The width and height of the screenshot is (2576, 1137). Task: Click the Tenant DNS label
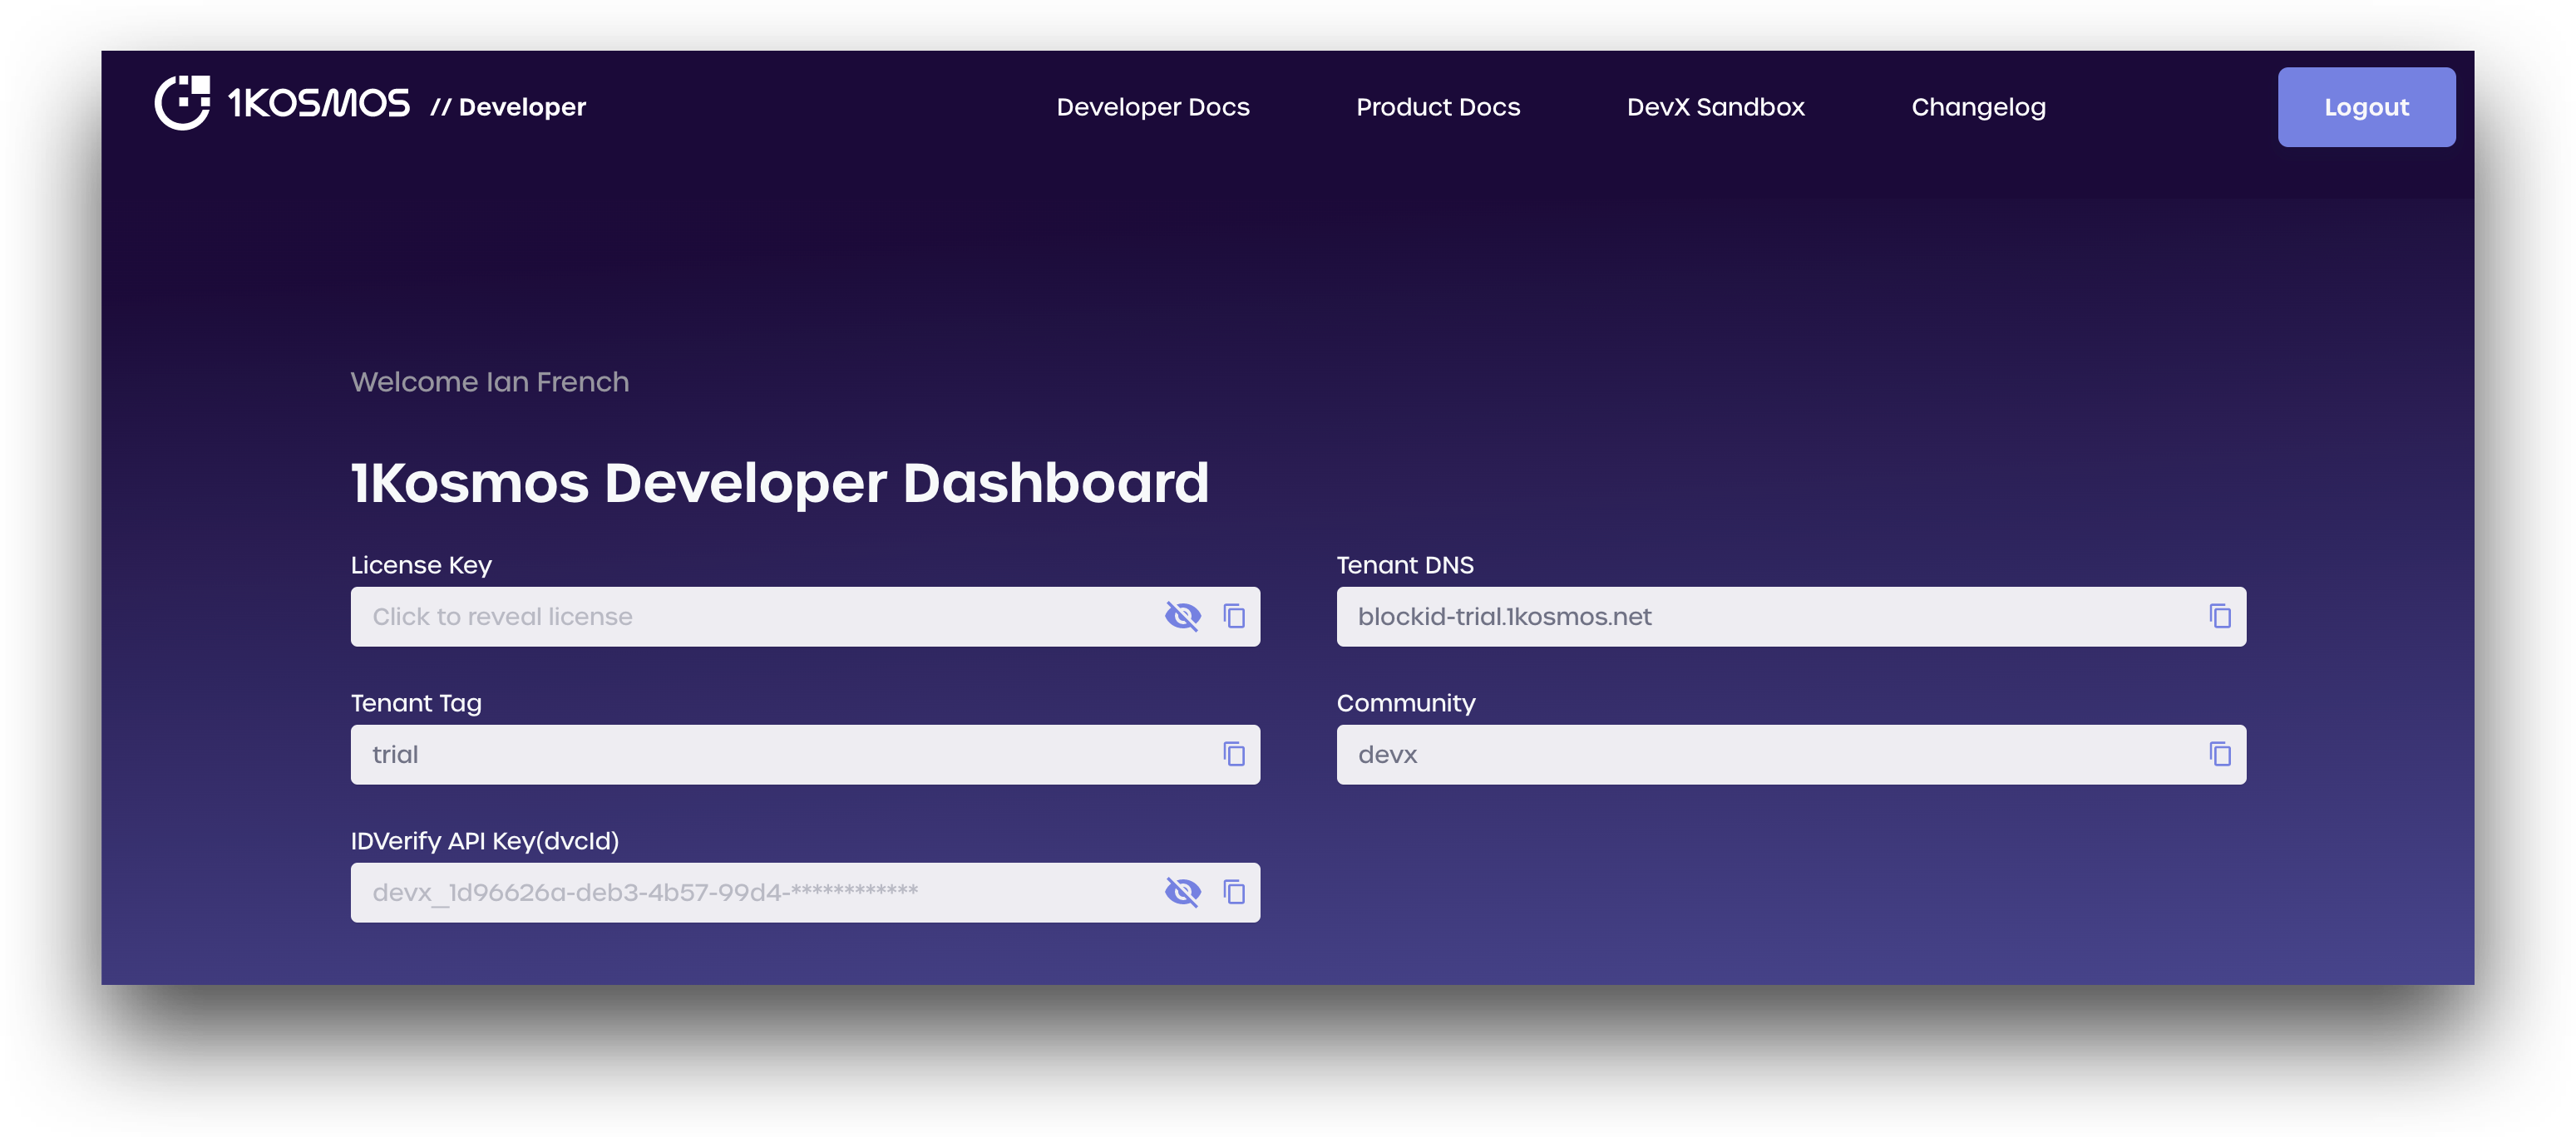point(1405,565)
